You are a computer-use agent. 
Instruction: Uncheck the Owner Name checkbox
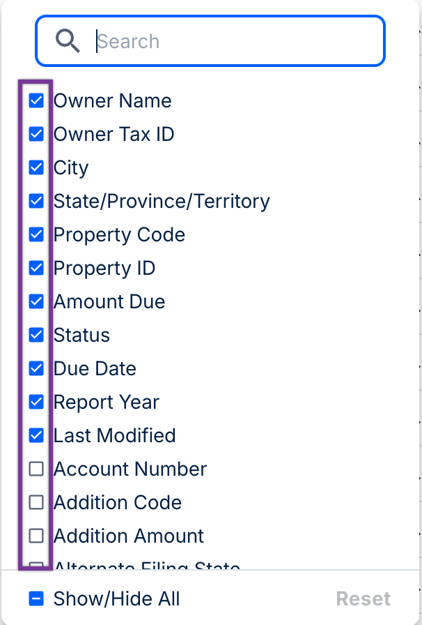click(x=36, y=100)
